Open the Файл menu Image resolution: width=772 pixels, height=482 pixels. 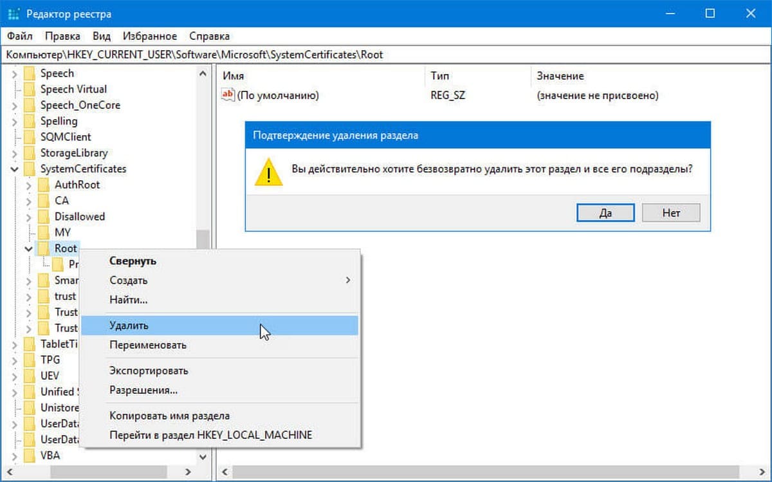click(x=20, y=36)
